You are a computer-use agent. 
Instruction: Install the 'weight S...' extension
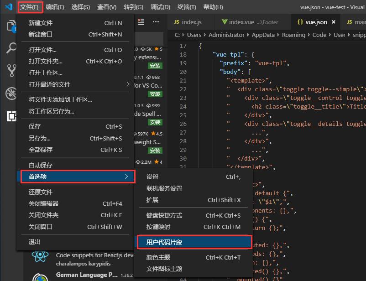[155, 151]
